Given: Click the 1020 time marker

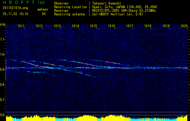Looking at the screenshot, I should pos(184,26).
